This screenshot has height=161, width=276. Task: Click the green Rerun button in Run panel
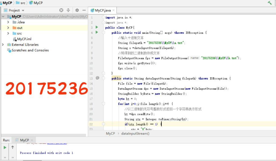pos(5,147)
